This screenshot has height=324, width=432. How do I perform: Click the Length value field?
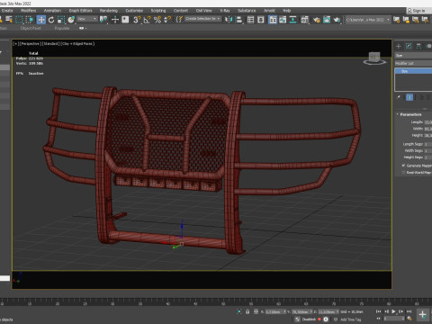(428, 122)
